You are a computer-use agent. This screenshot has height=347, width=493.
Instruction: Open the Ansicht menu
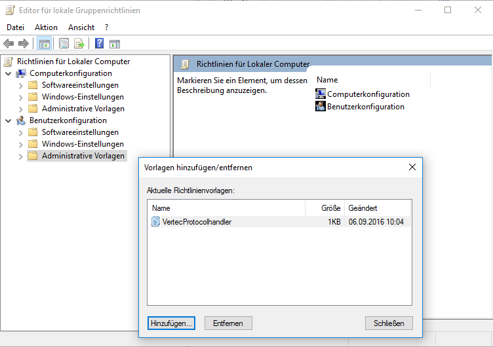(x=81, y=27)
